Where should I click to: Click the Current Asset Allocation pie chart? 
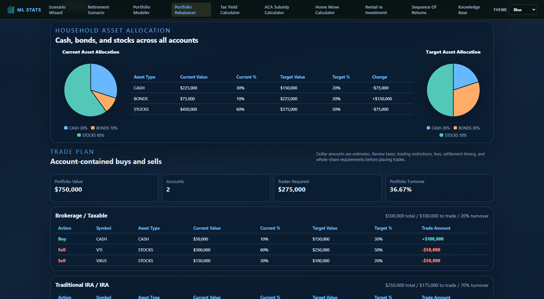click(91, 90)
